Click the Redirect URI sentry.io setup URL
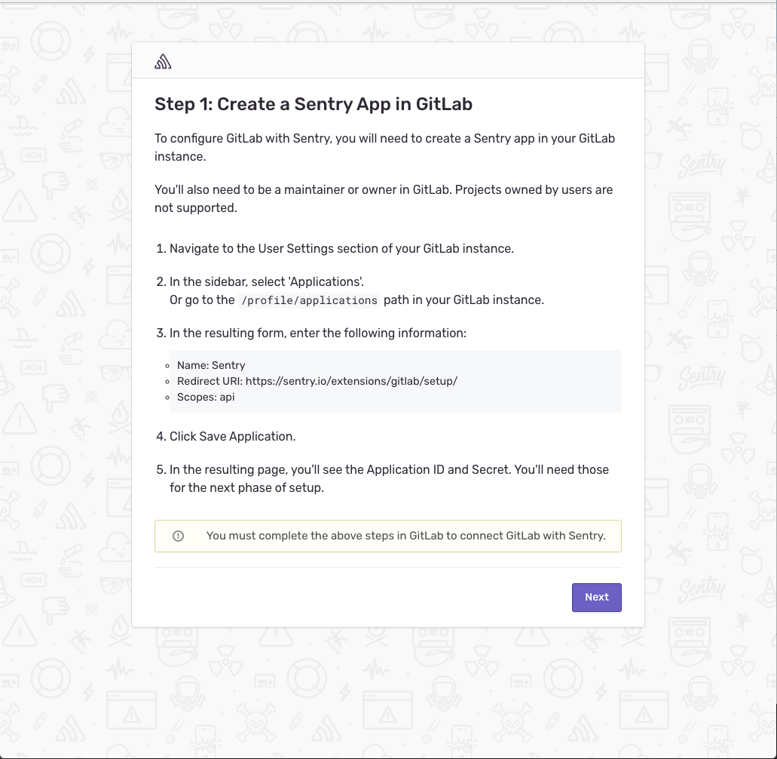This screenshot has height=759, width=777. click(351, 381)
